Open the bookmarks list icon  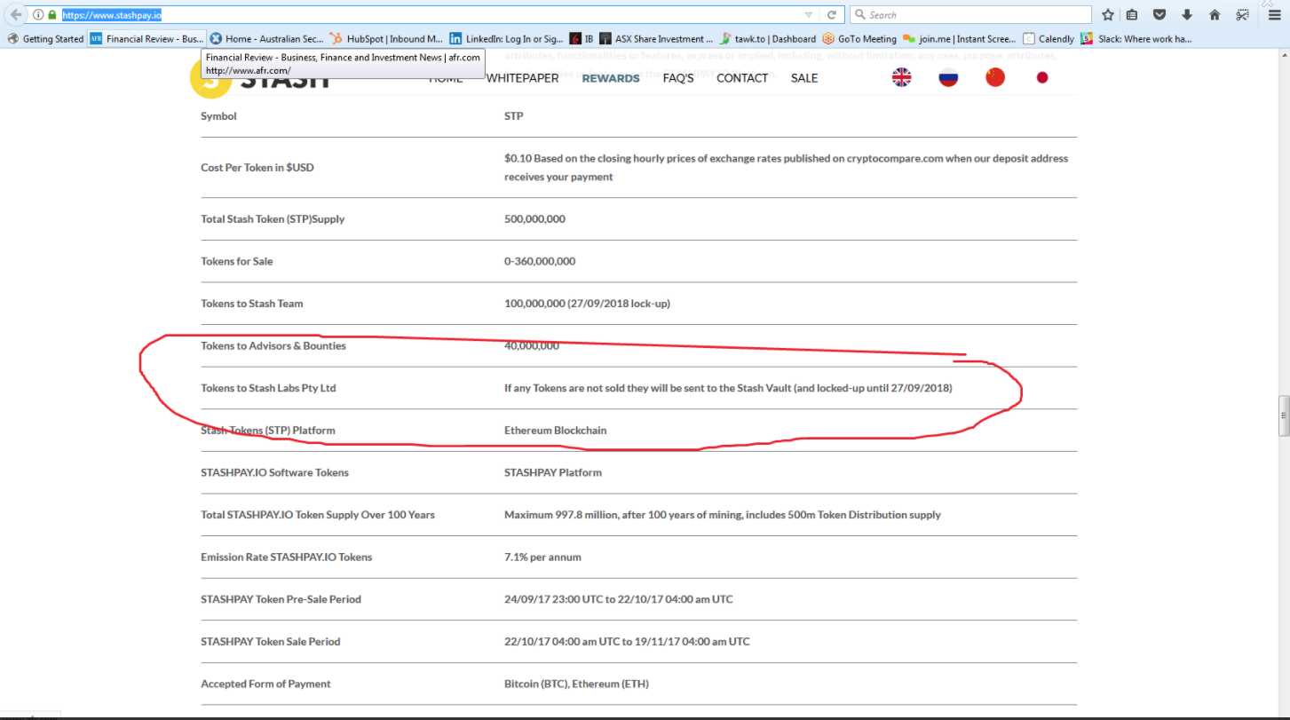click(1132, 15)
